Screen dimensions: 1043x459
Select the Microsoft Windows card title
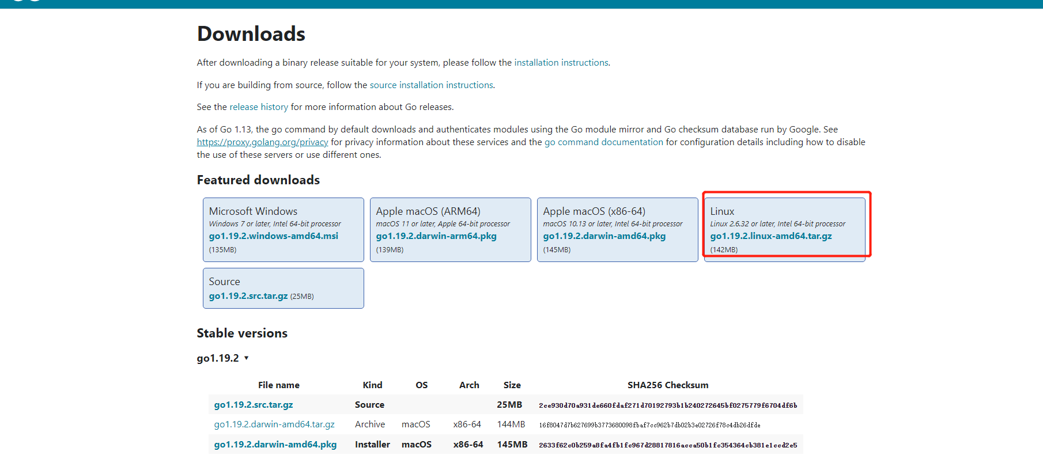click(253, 211)
